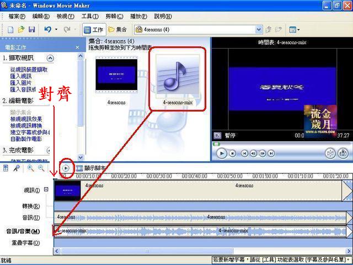This screenshot has width=353, height=265.
Task: Step to the previous frame
Action: (254, 153)
